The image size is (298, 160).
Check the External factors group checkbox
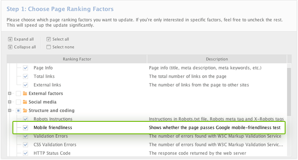(18, 94)
